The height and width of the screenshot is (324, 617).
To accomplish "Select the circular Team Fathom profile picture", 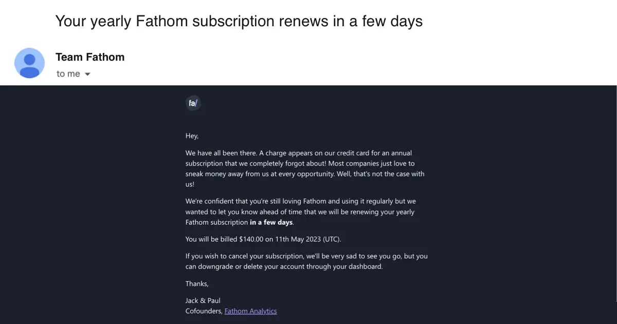I will click(29, 63).
